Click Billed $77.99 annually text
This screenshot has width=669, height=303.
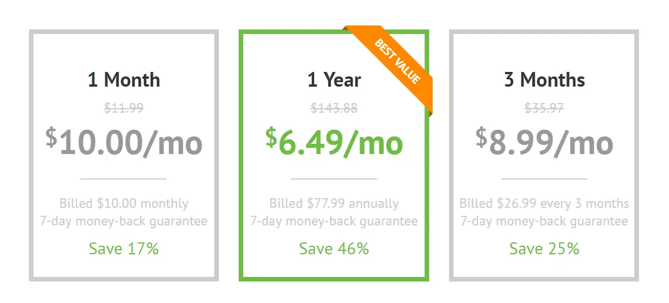pos(334,203)
